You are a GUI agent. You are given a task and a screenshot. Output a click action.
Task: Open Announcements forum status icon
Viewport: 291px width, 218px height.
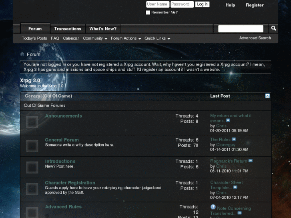tap(32, 122)
